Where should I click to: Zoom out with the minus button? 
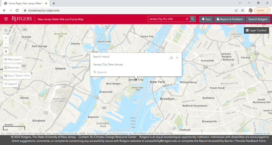pyautogui.click(x=6, y=44)
